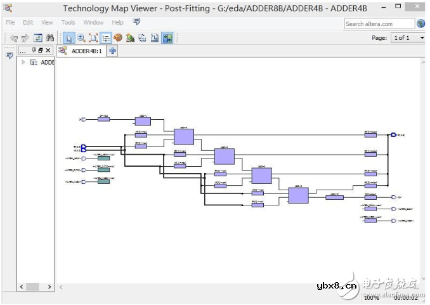Select the pointer selection tool

[x=68, y=38]
